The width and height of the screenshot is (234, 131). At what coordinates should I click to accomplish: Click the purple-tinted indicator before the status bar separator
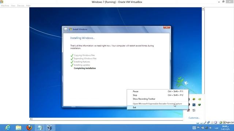click(x=215, y=122)
